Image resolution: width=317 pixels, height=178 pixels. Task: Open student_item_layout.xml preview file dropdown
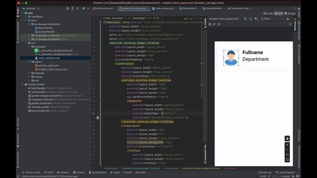(225, 19)
